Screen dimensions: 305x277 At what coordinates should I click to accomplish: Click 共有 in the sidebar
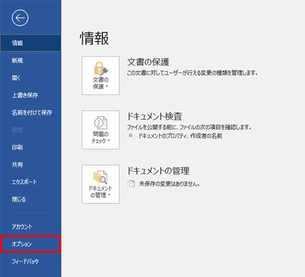tap(30, 164)
